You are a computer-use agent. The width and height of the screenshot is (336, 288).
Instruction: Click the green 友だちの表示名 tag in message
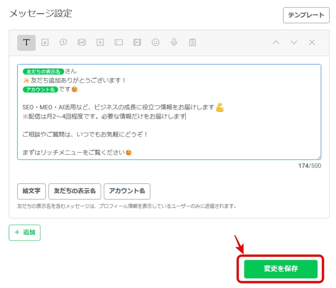43,71
